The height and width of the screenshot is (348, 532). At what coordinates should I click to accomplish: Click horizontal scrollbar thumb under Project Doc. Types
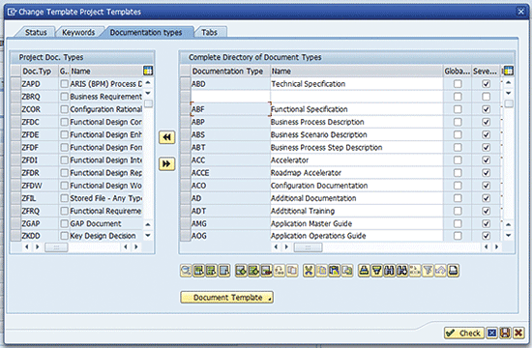click(x=56, y=247)
